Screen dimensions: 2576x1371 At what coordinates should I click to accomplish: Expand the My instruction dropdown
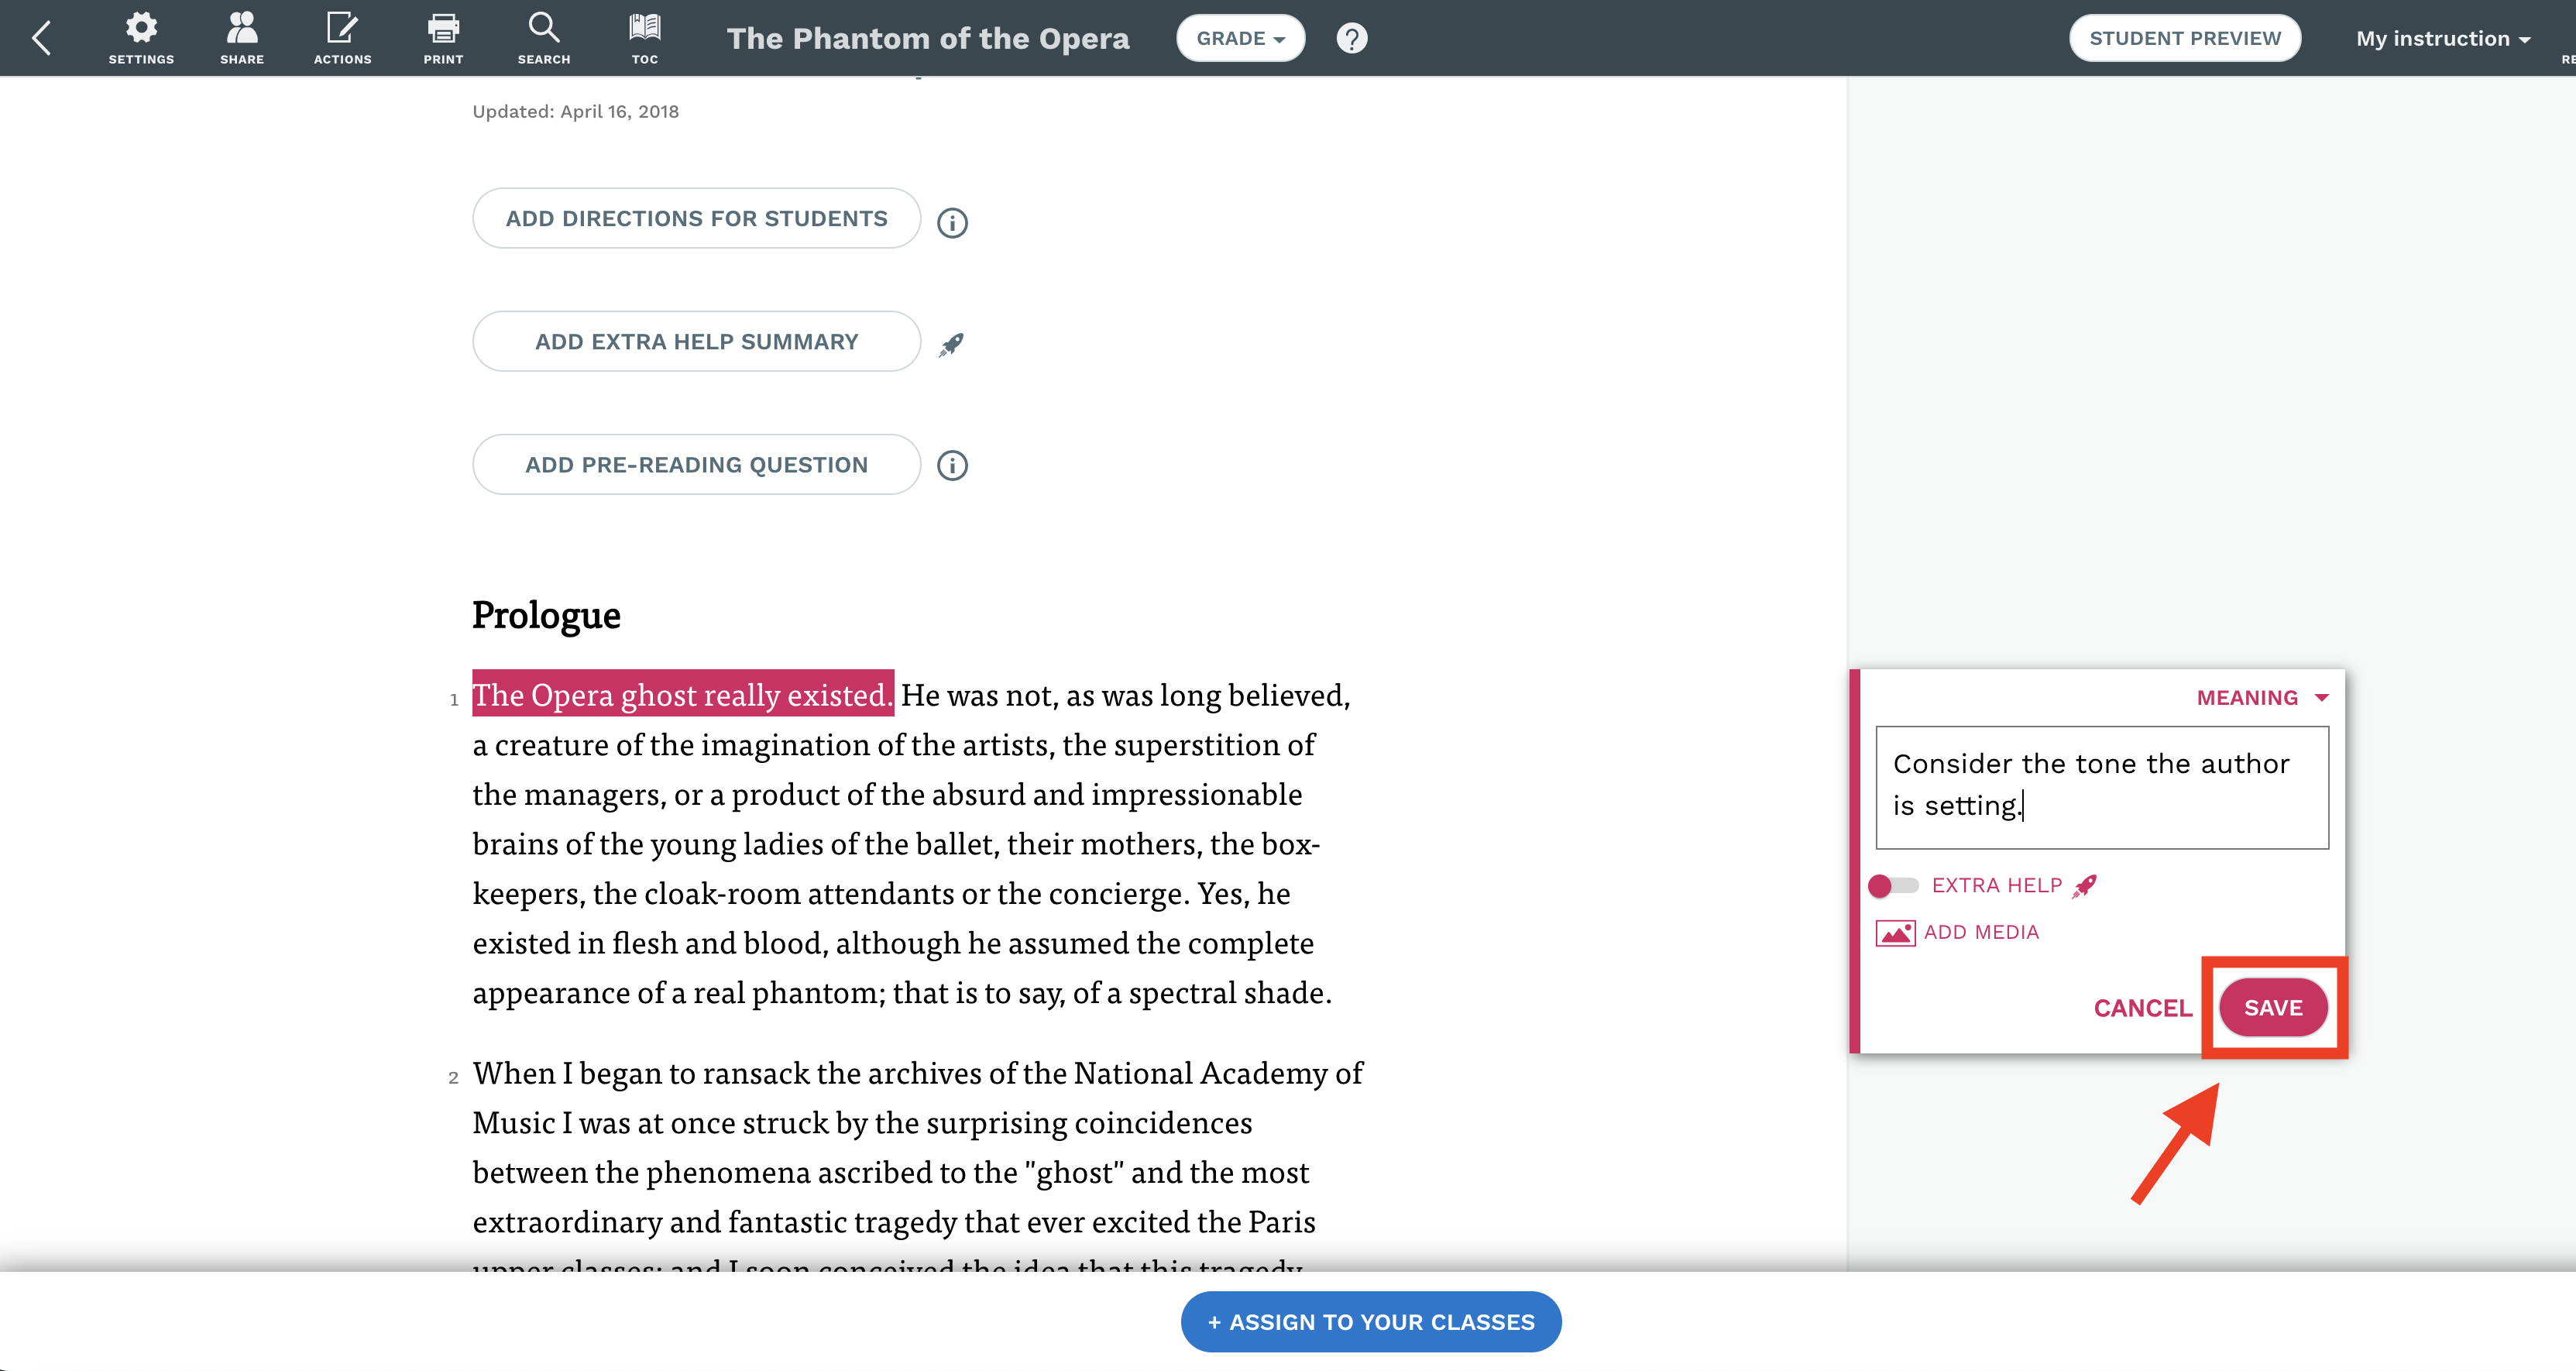2443,38
